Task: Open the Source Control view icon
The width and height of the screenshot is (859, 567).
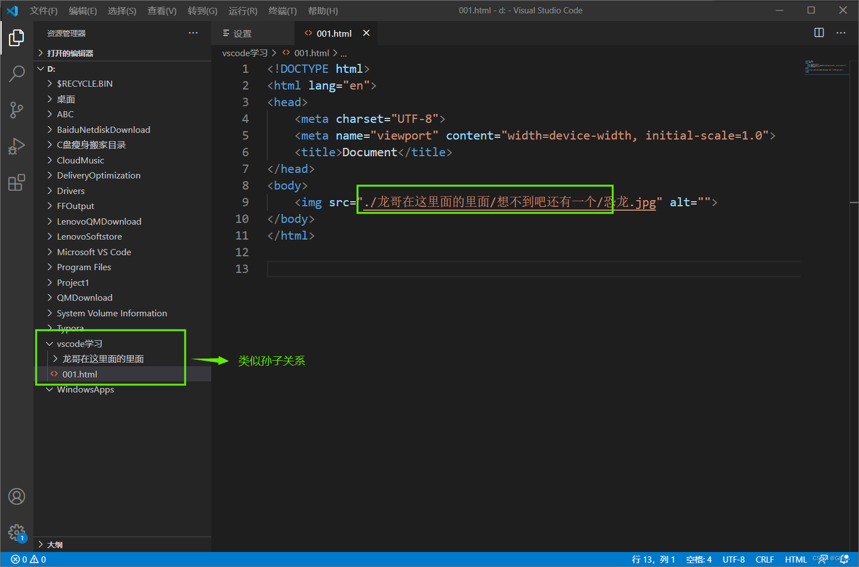Action: 17,110
